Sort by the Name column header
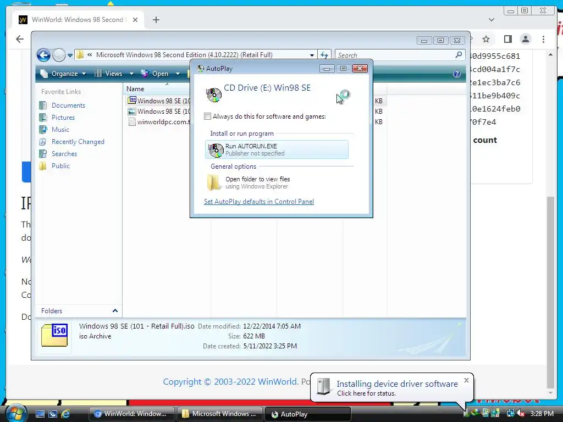563x422 pixels. pyautogui.click(x=135, y=89)
